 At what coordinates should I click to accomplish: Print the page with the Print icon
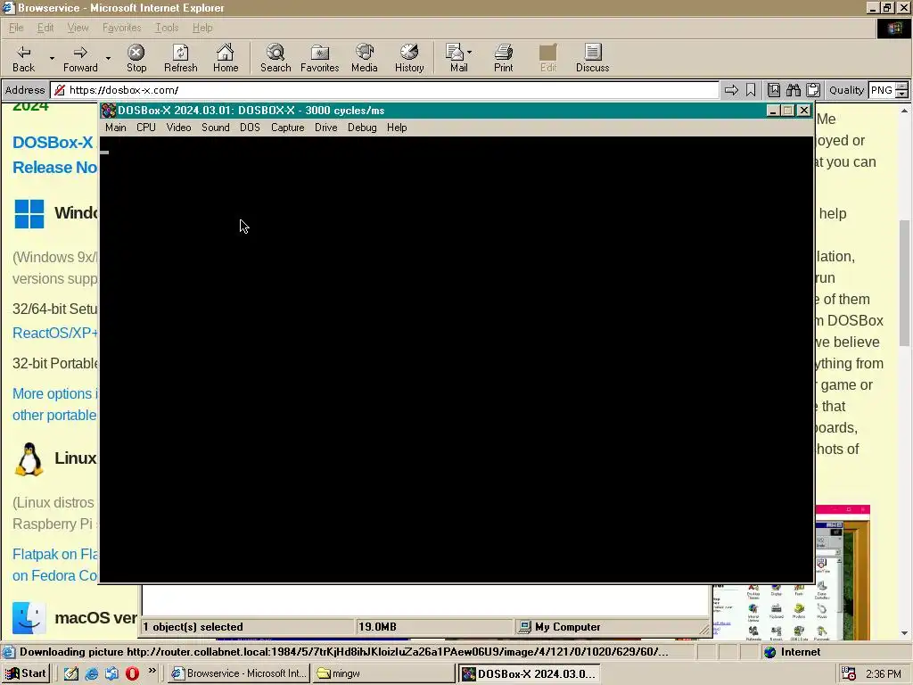tap(504, 58)
